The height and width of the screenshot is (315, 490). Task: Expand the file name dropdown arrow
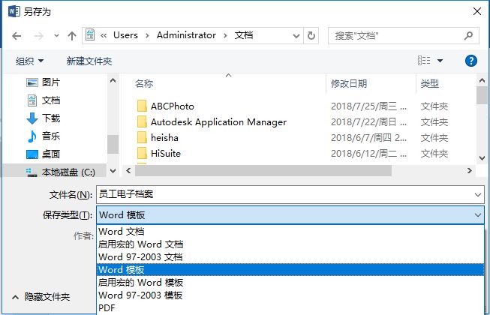pyautogui.click(x=478, y=195)
